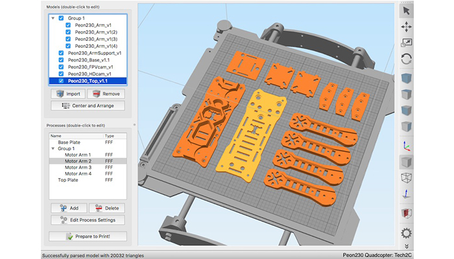The height and width of the screenshot is (259, 454).
Task: Pick the rotate models circular-arrows tool
Action: (406, 59)
